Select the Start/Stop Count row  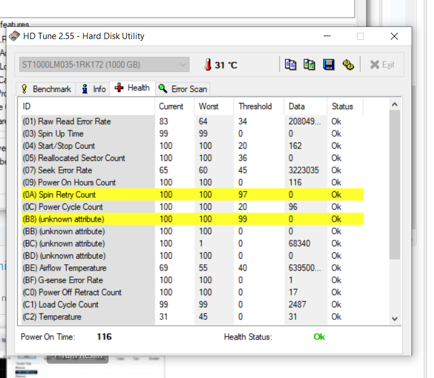coord(193,146)
